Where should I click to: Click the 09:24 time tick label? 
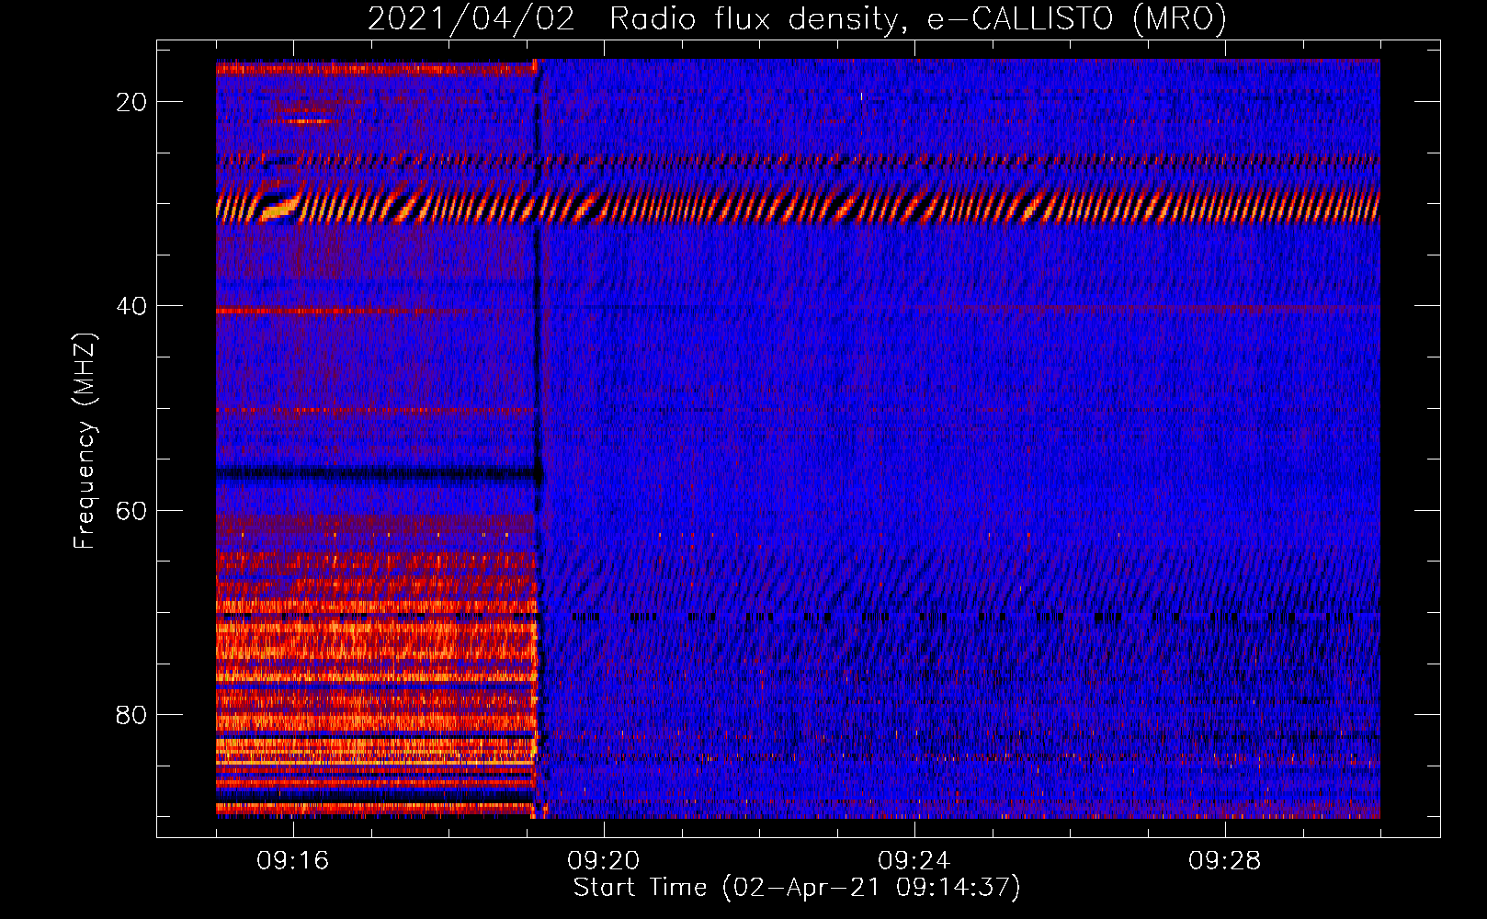pyautogui.click(x=914, y=861)
